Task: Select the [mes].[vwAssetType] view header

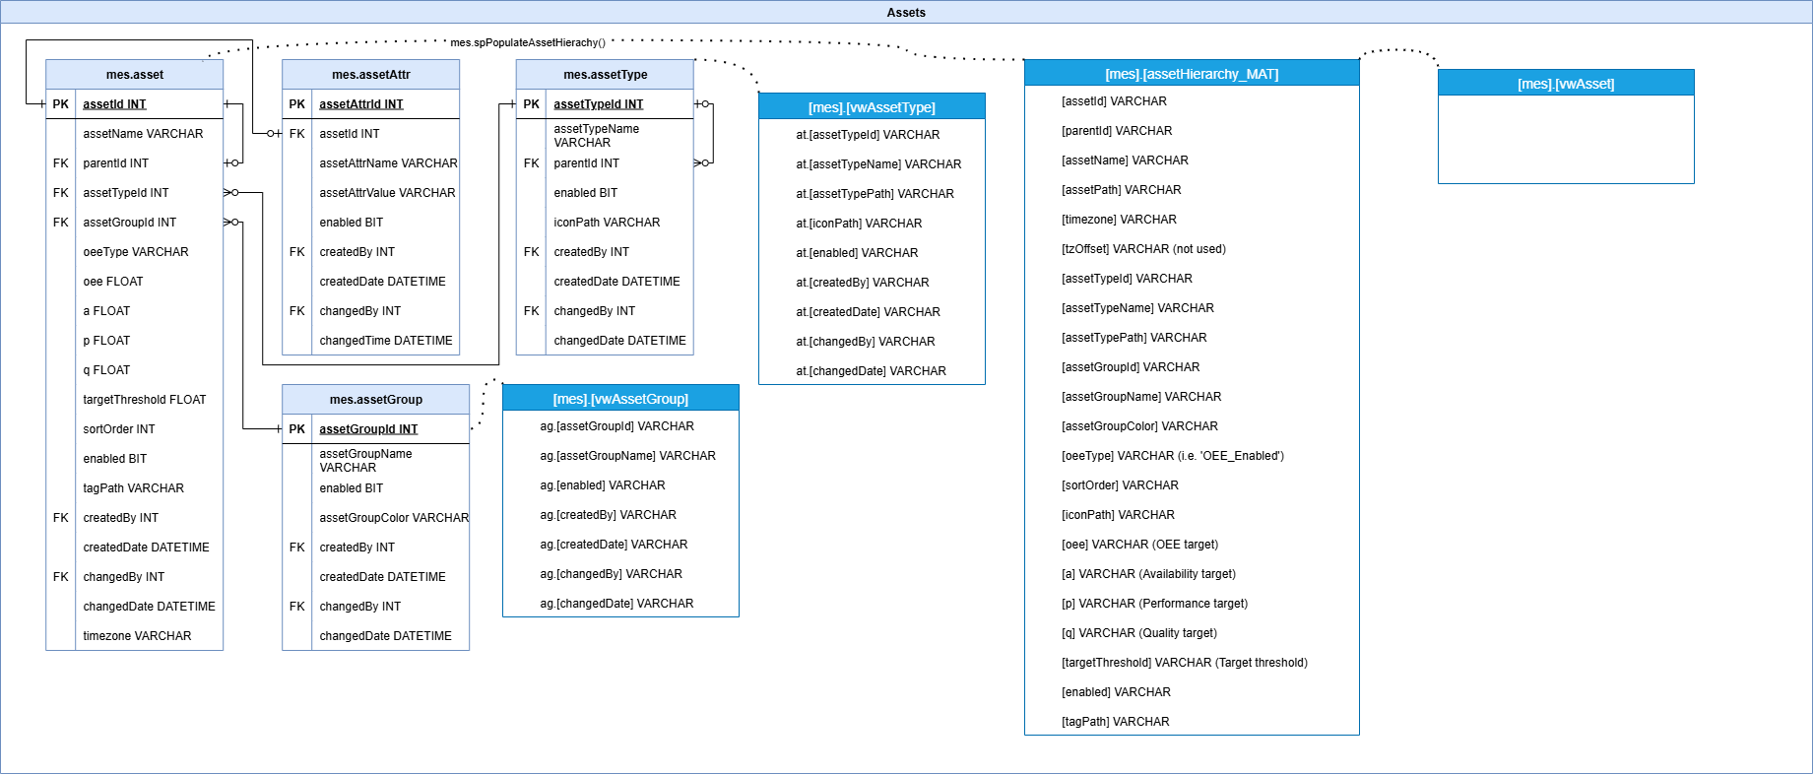Action: [872, 106]
